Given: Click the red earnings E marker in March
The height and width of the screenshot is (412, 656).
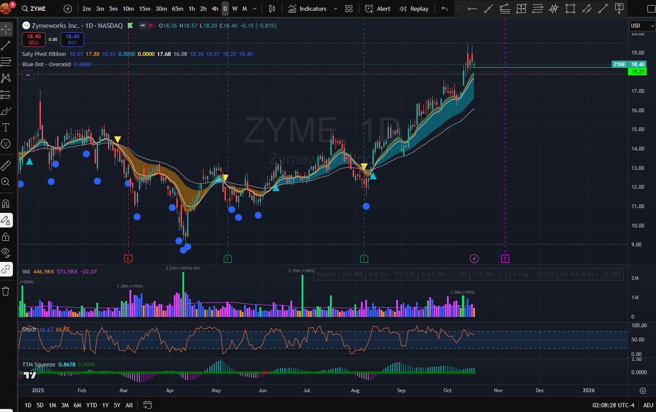Looking at the screenshot, I should tap(128, 258).
